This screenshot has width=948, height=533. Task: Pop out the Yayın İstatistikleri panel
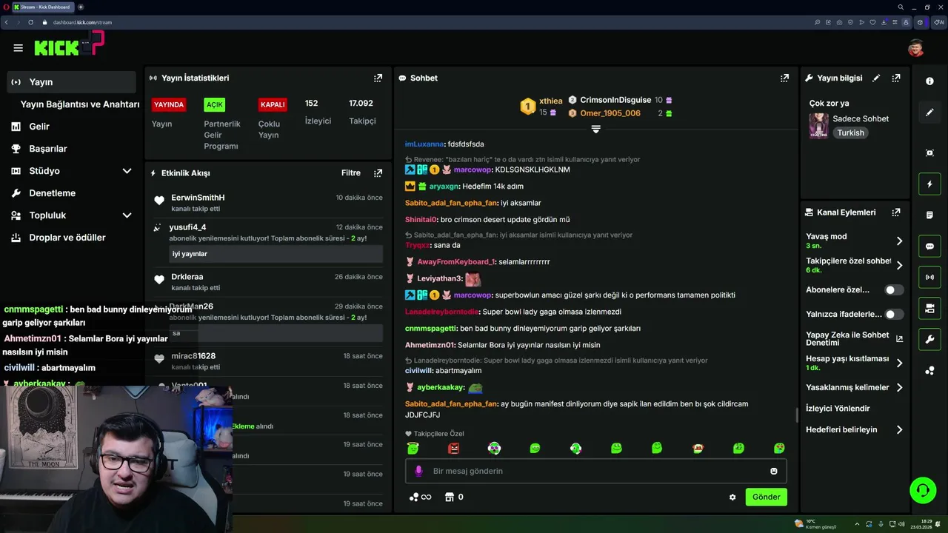point(378,78)
